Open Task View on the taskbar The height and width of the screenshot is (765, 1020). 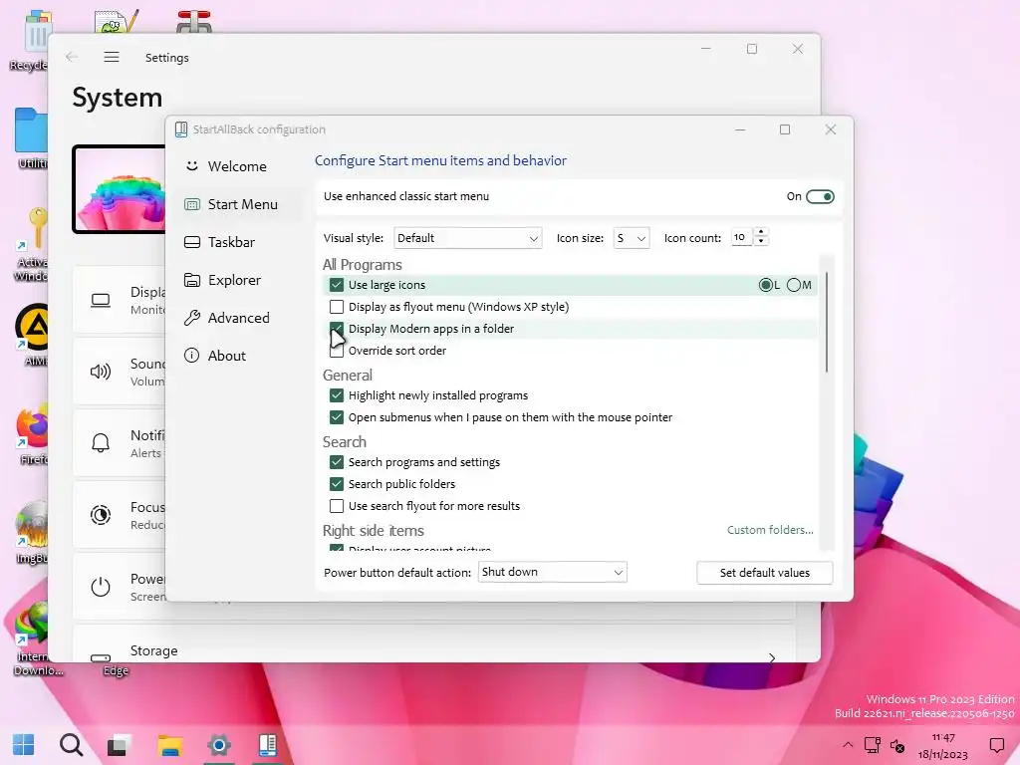[x=120, y=745]
